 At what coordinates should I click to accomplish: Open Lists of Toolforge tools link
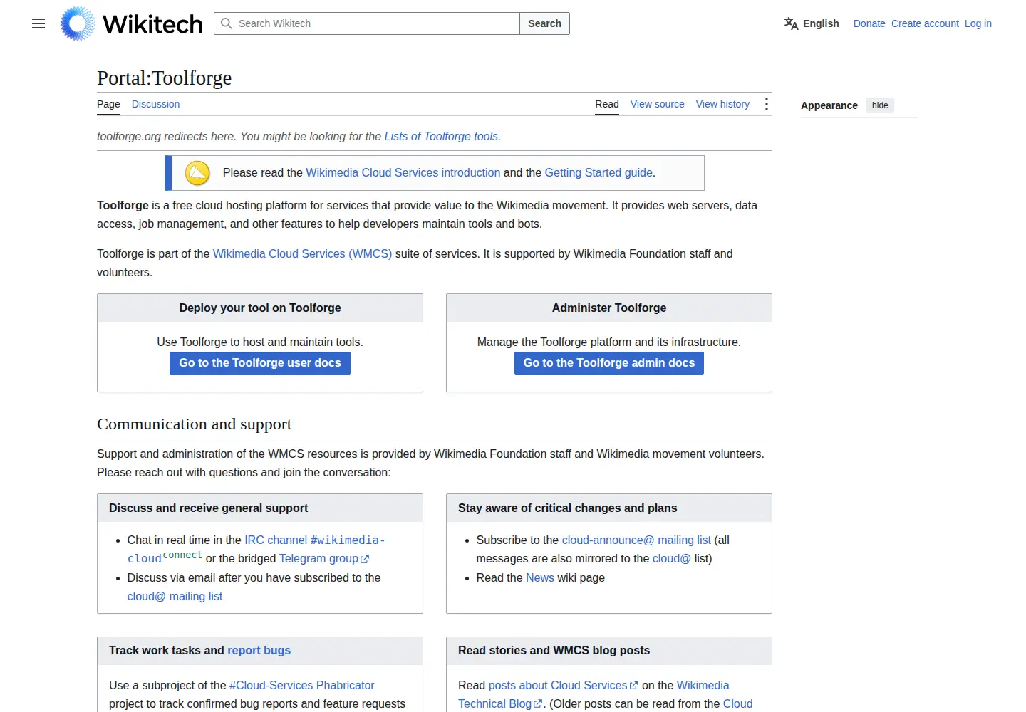coord(441,136)
